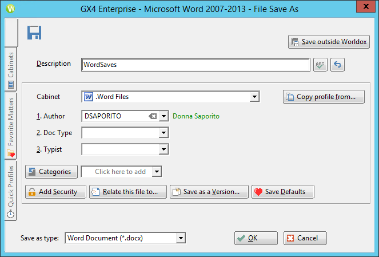Open the Save as type dropdown
This screenshot has height=257, width=379.
point(181,238)
